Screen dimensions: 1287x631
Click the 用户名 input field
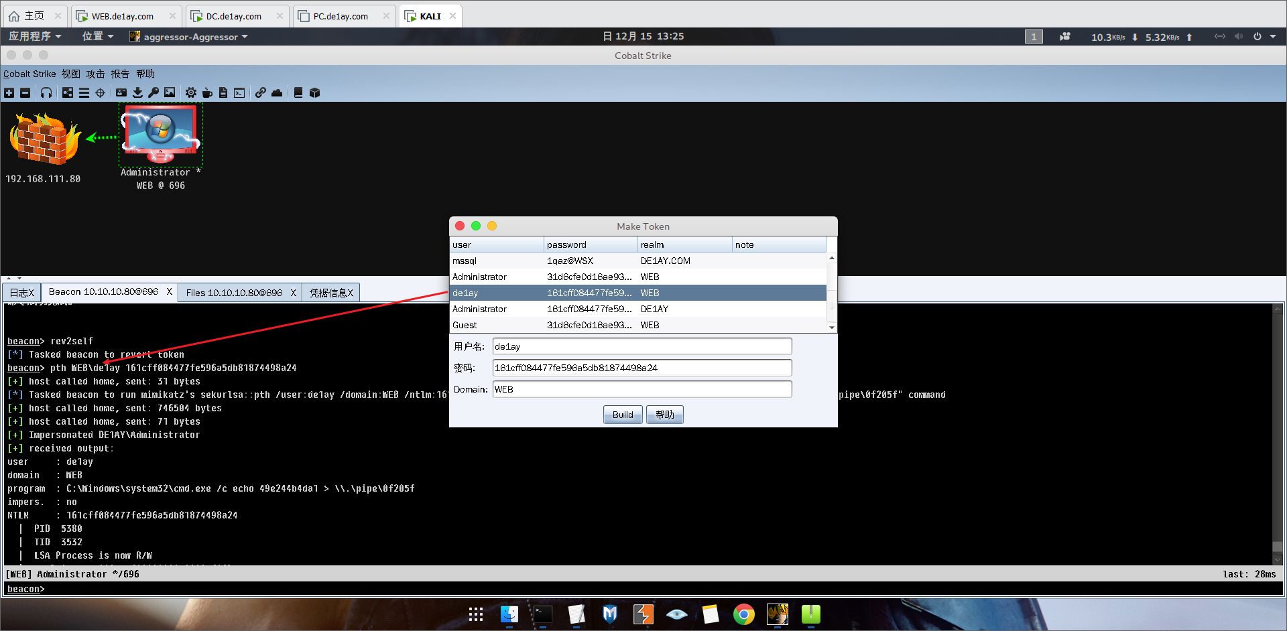pyautogui.click(x=642, y=346)
